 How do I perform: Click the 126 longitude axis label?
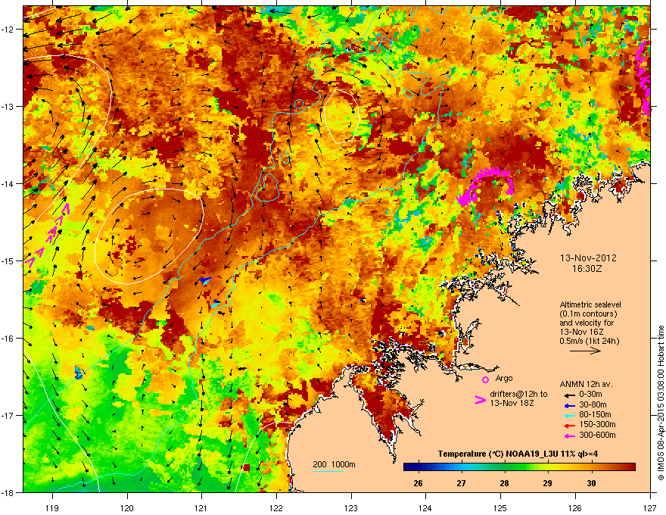coord(575,507)
